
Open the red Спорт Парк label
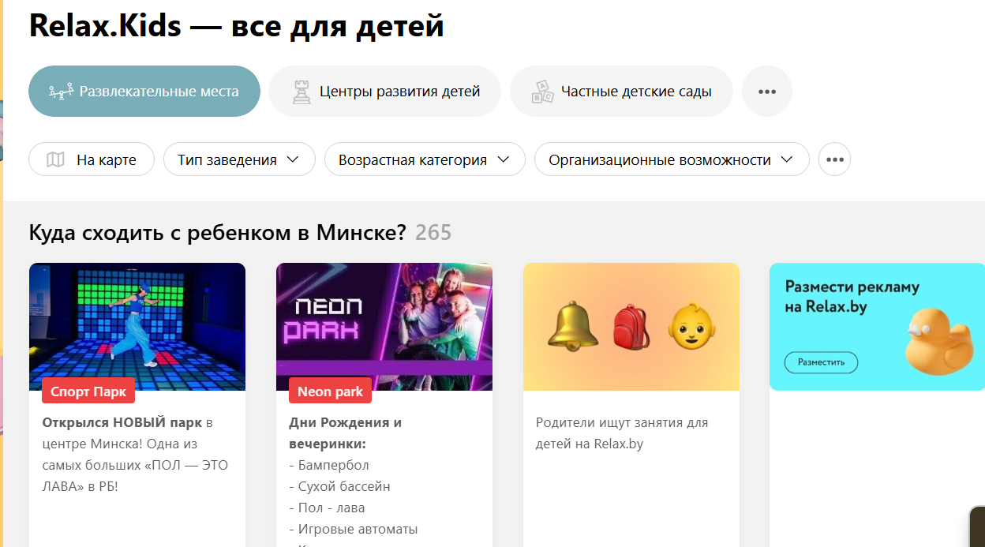[88, 392]
